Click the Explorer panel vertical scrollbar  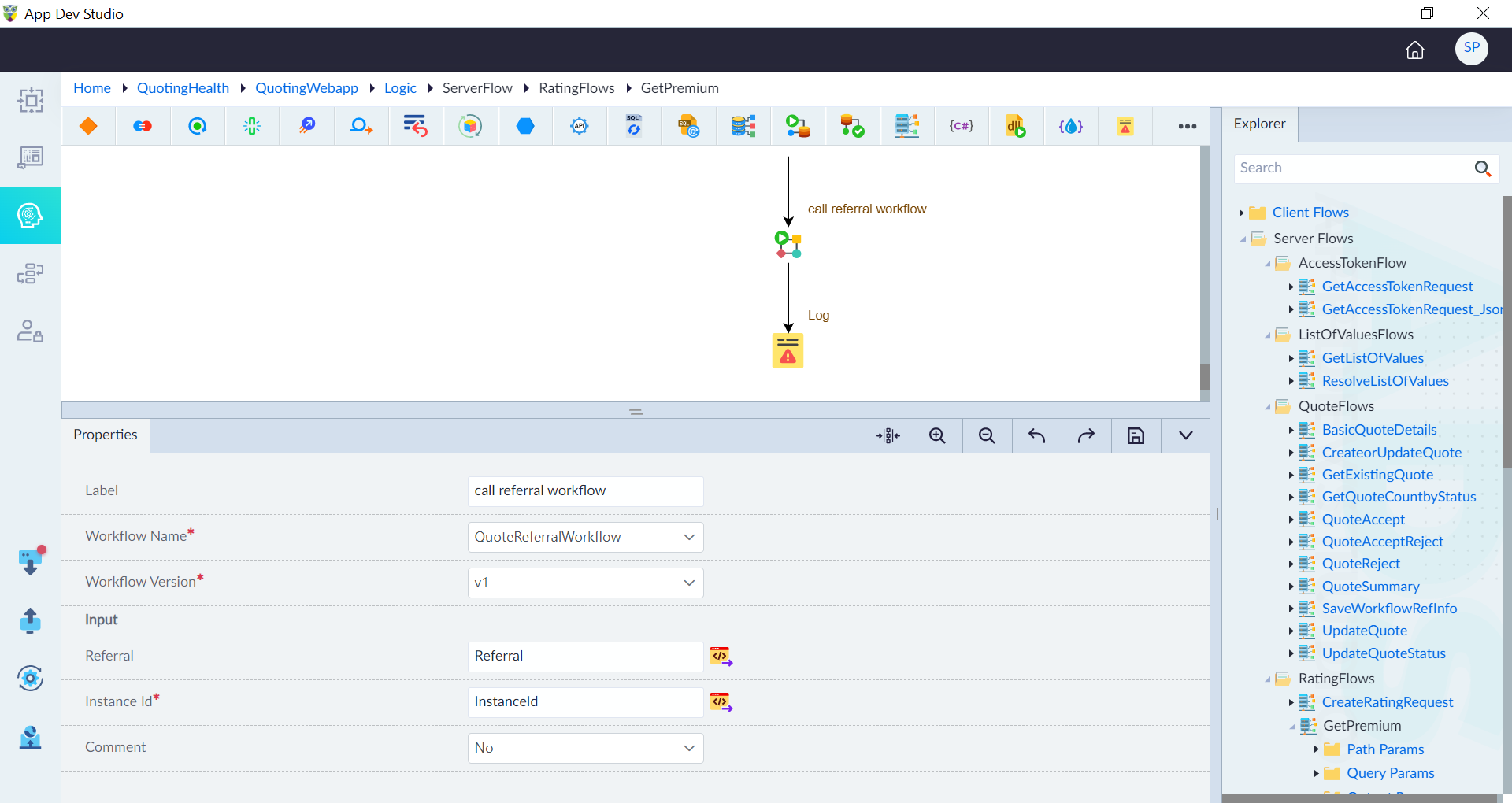pos(1507,331)
